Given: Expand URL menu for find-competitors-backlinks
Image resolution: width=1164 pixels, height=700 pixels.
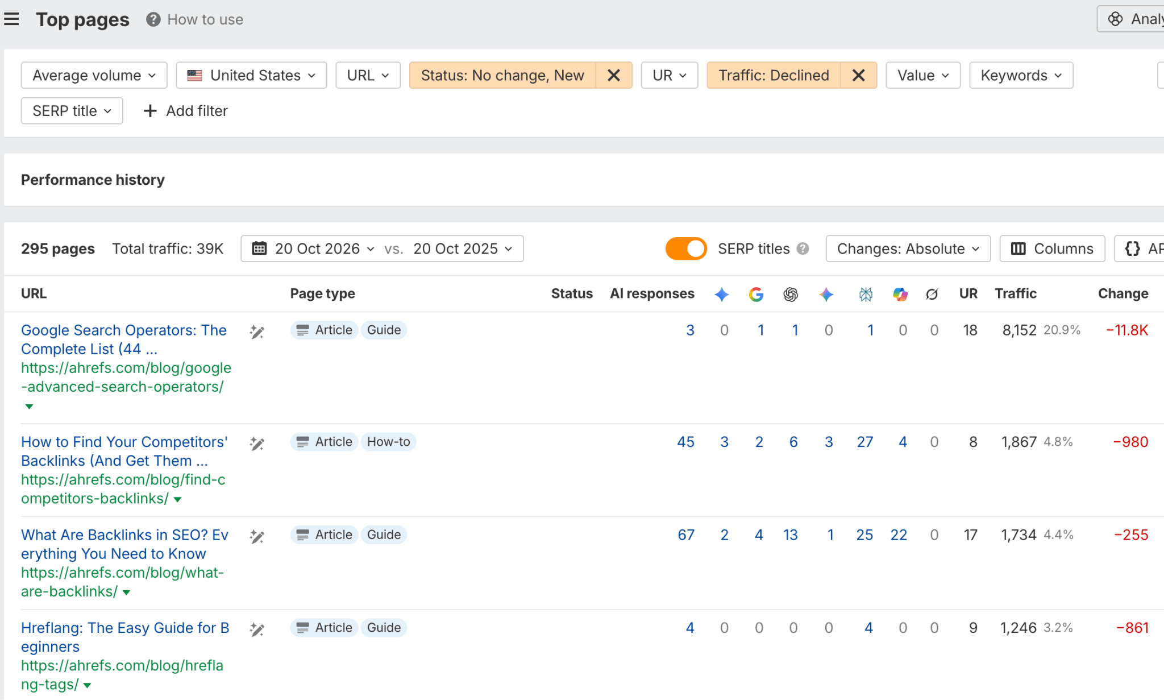Looking at the screenshot, I should point(178,499).
